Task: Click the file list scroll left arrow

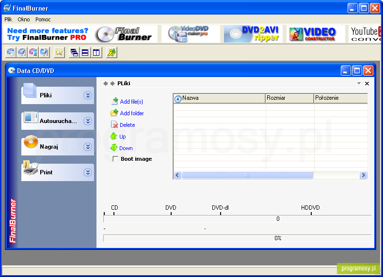Action: [x=177, y=175]
